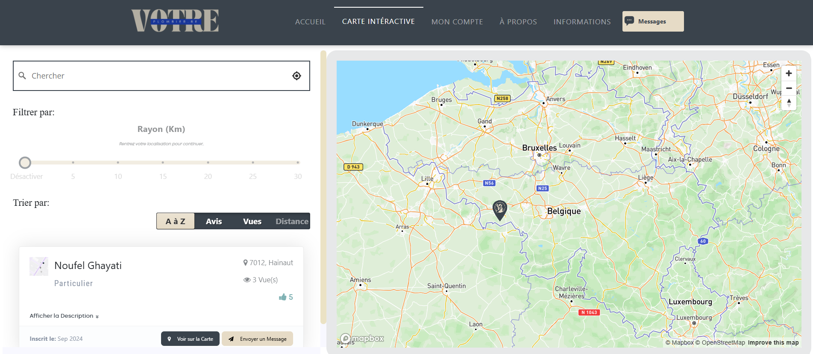This screenshot has height=354, width=813.
Task: Expand Afficher la Description
Action: coord(64,316)
